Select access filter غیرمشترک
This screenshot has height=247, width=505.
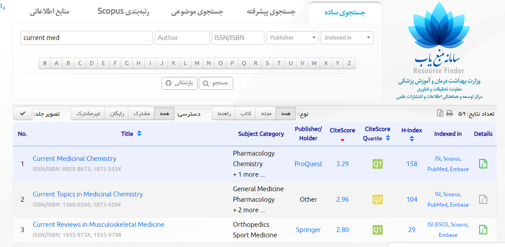pos(88,113)
